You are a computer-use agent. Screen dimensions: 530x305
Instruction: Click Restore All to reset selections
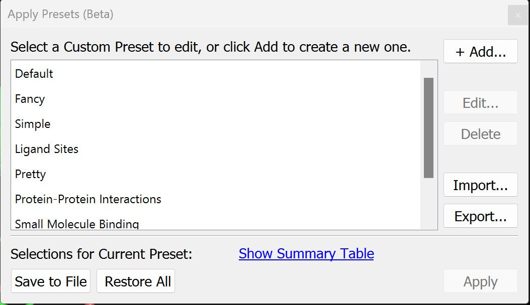pyautogui.click(x=135, y=281)
